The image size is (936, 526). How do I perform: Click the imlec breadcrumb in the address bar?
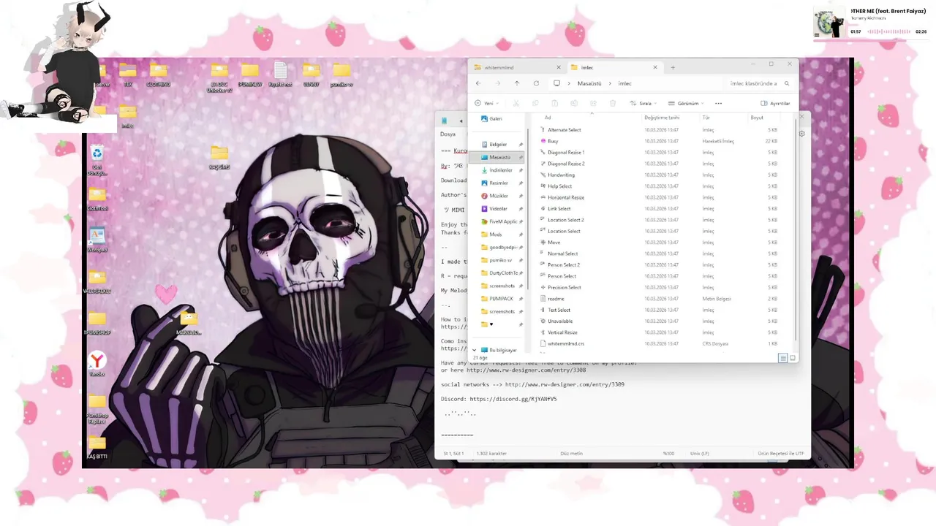(x=625, y=83)
